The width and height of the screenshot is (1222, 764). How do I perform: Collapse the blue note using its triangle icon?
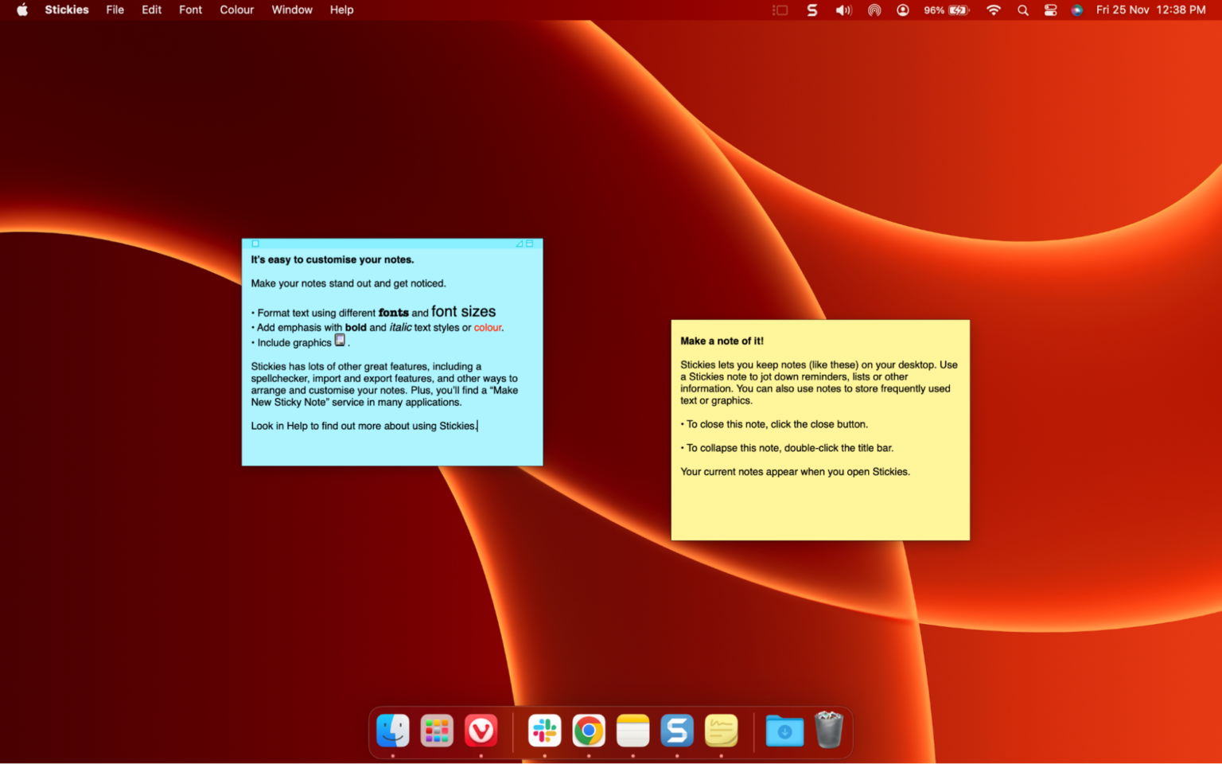[520, 243]
